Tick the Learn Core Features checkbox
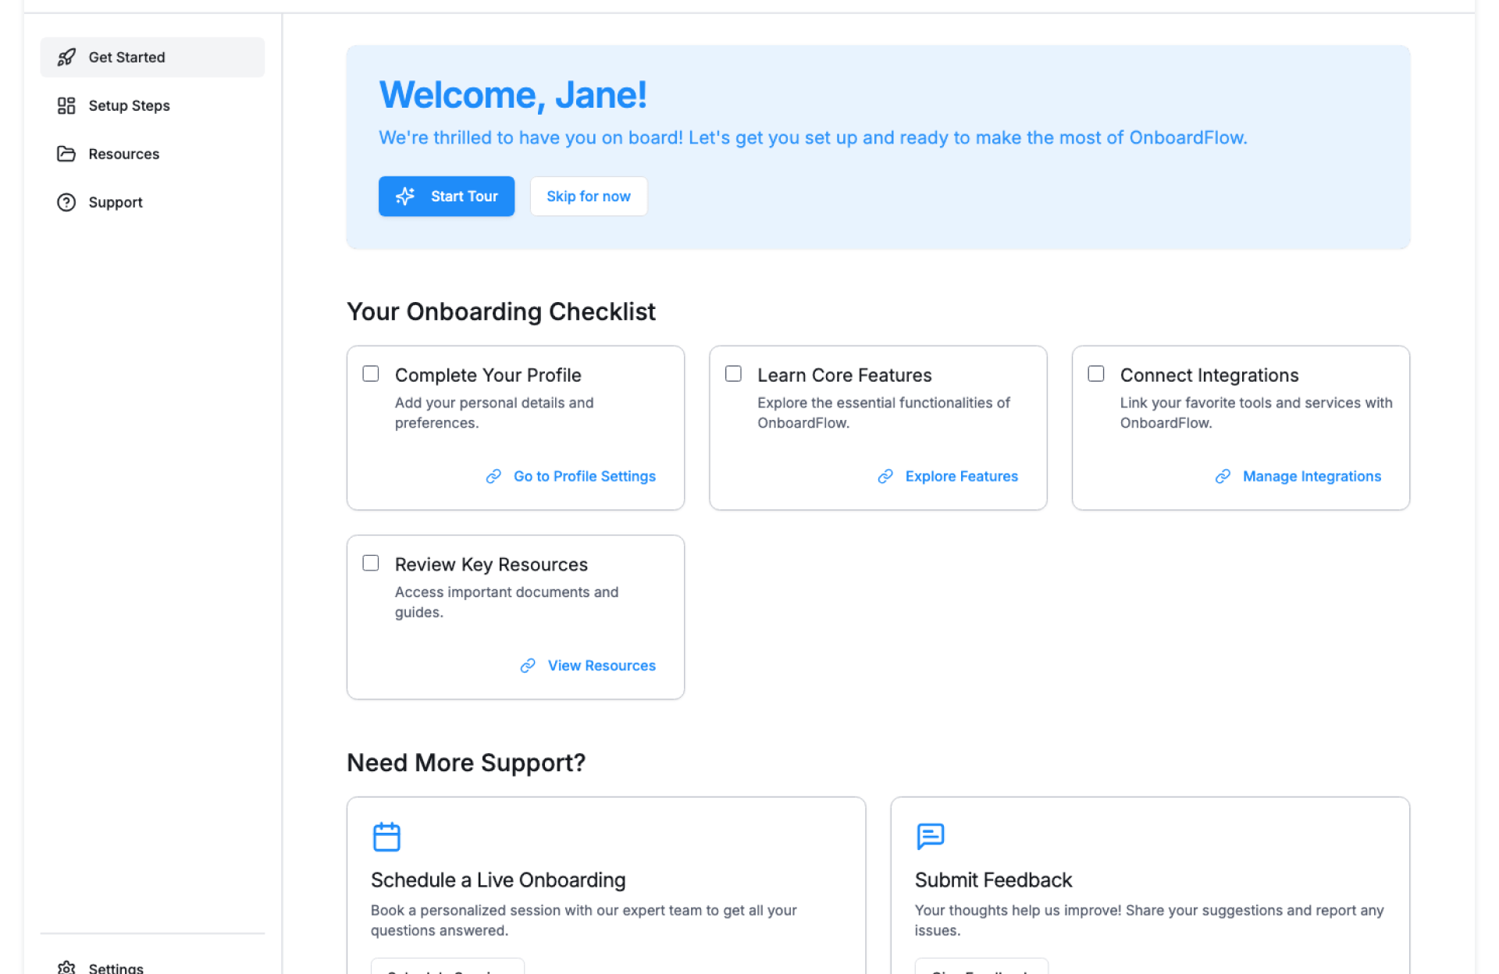 pos(733,374)
